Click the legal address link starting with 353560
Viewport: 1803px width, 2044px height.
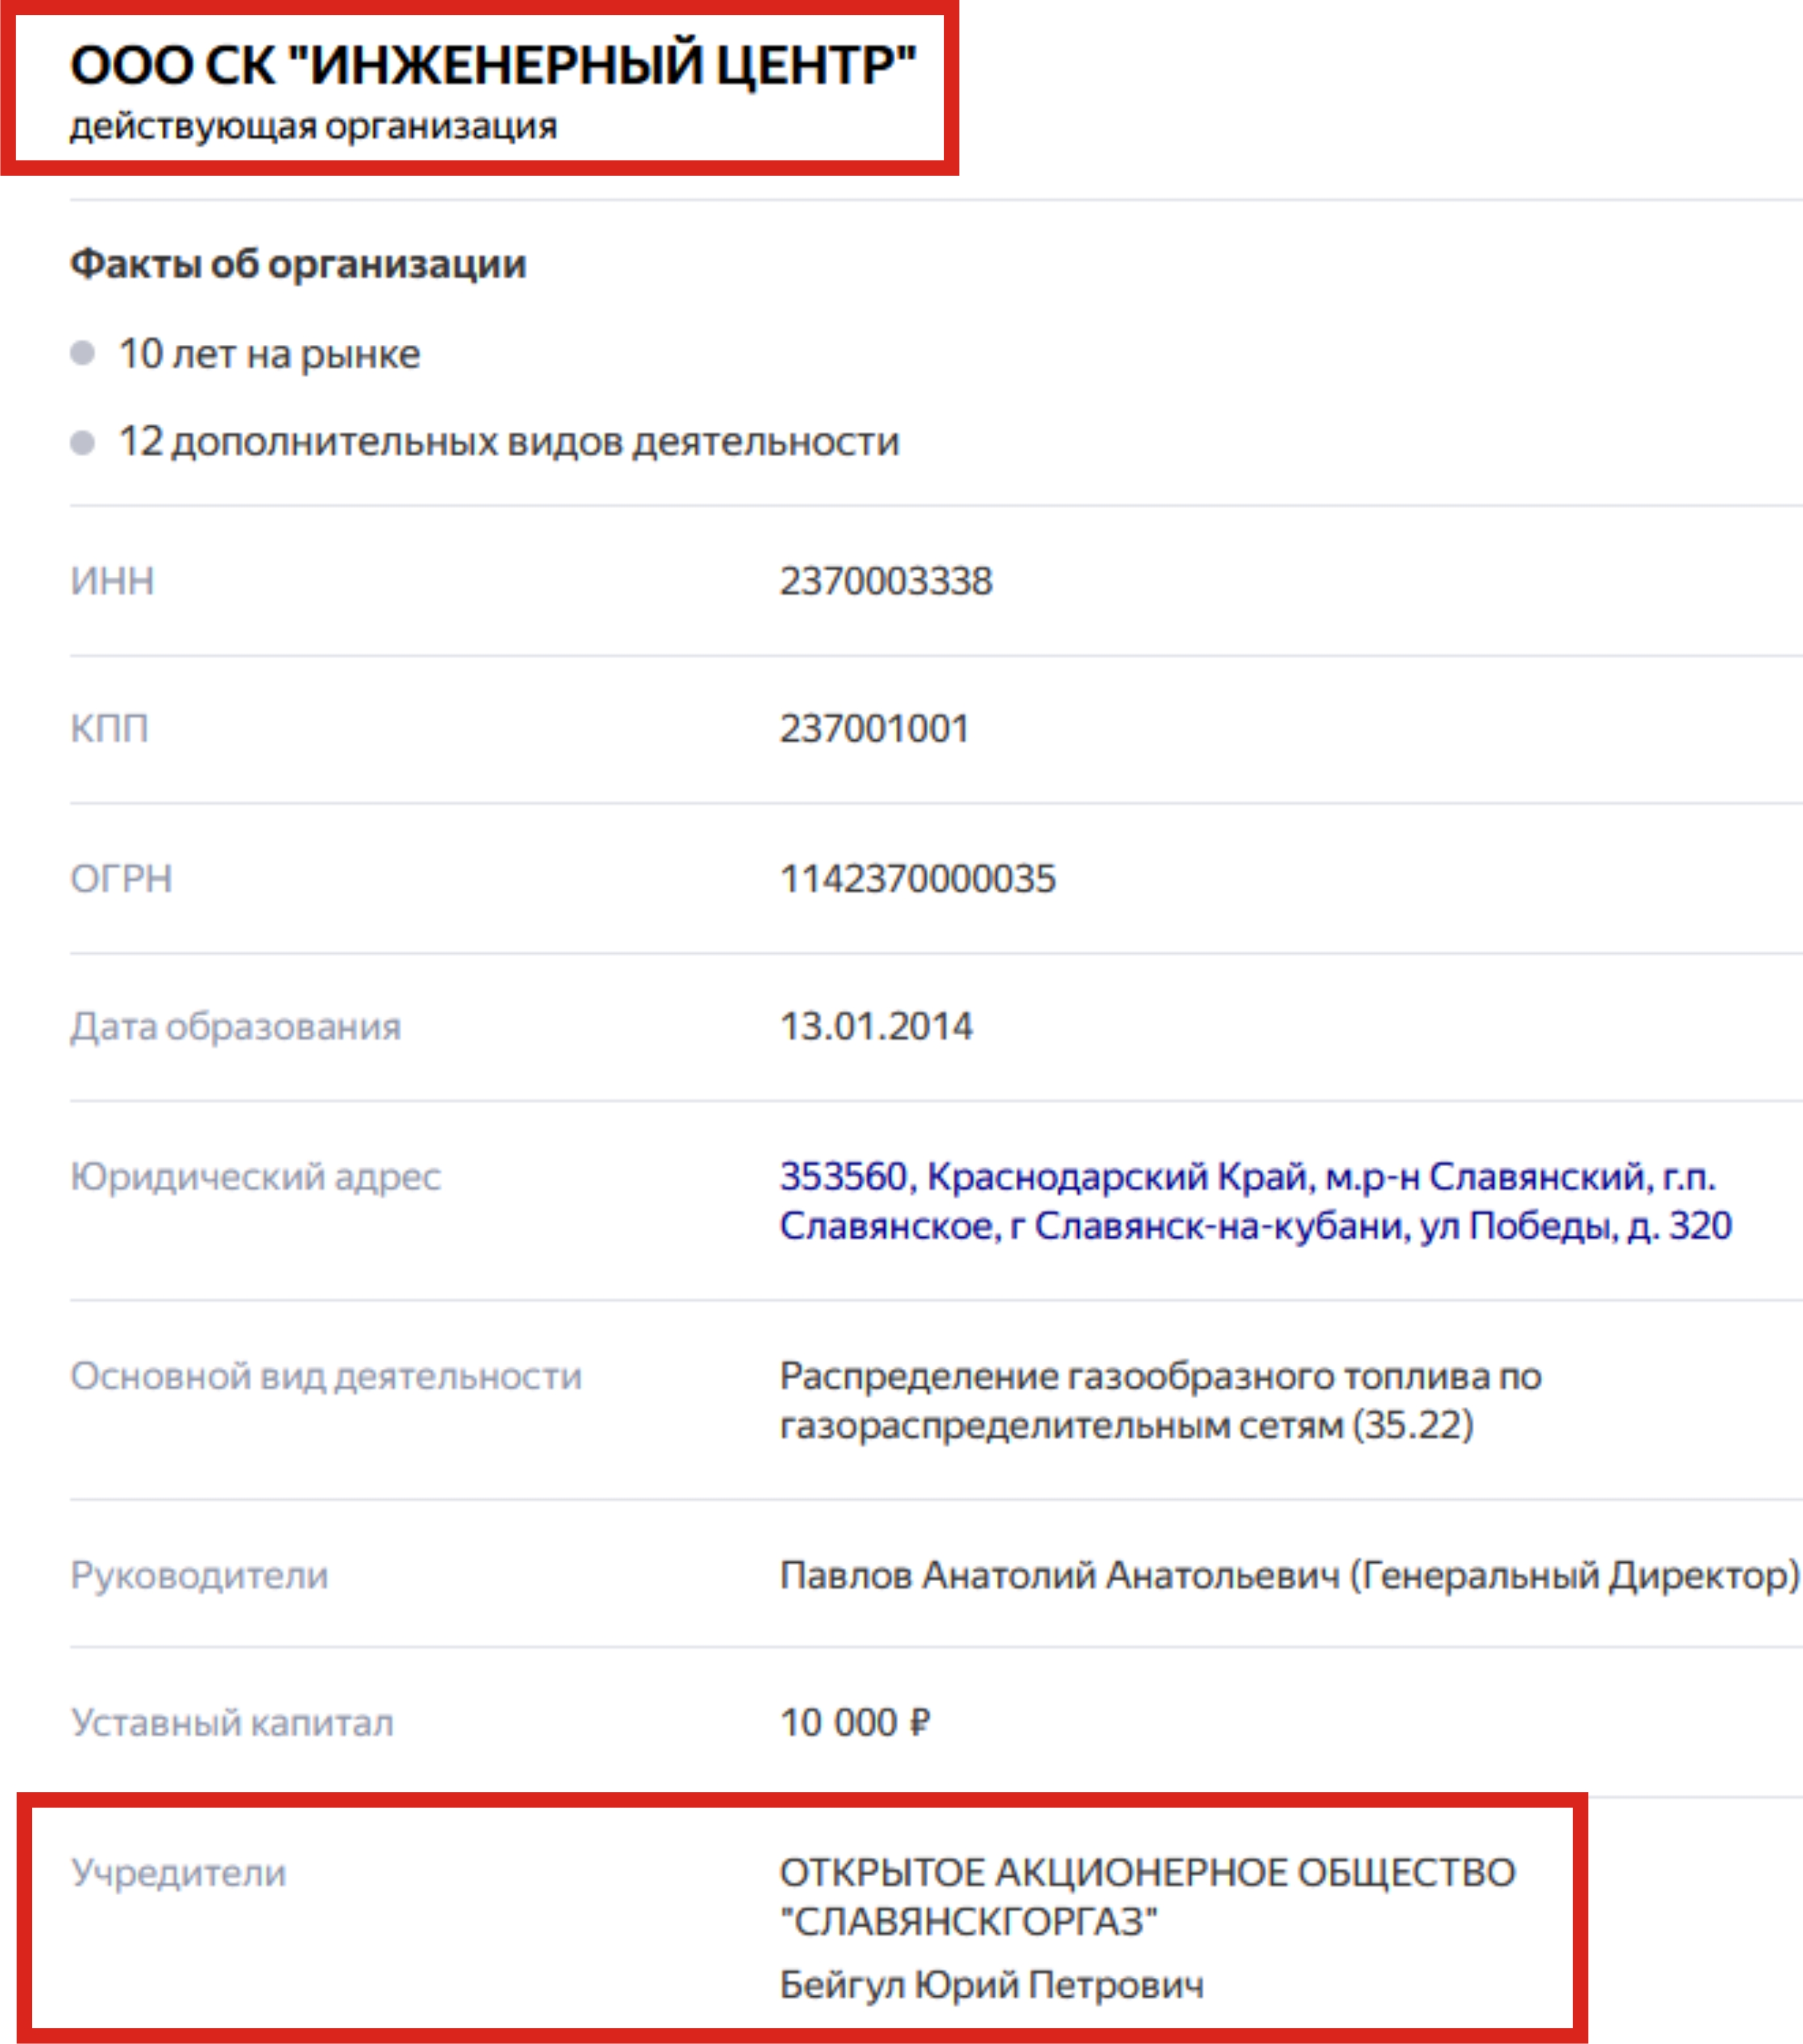pyautogui.click(x=1255, y=1201)
